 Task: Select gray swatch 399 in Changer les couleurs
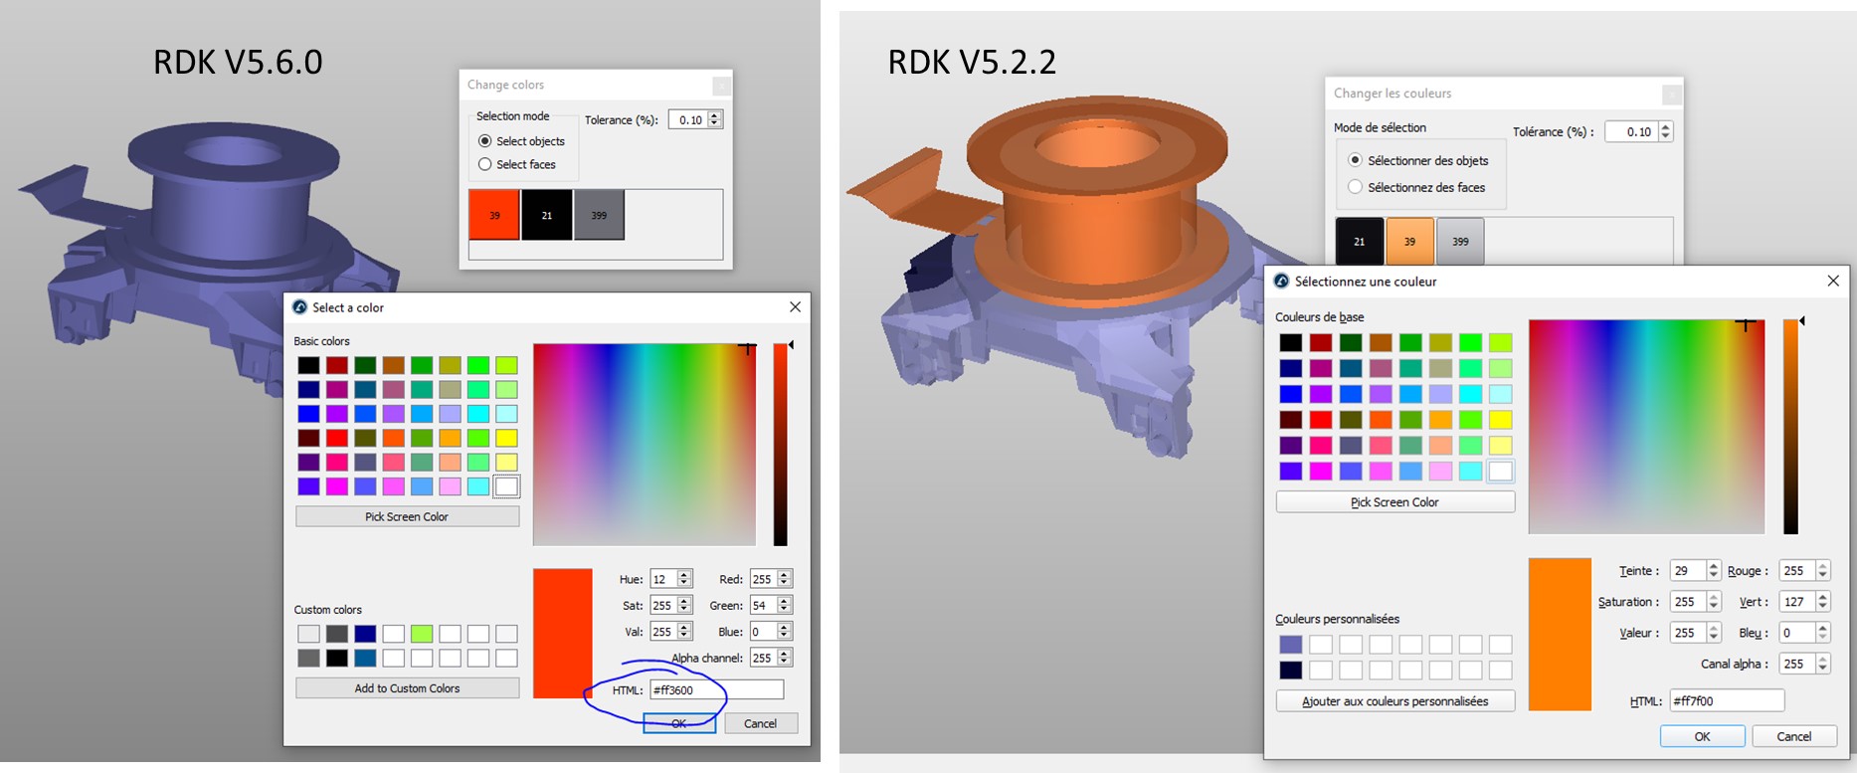(1460, 241)
